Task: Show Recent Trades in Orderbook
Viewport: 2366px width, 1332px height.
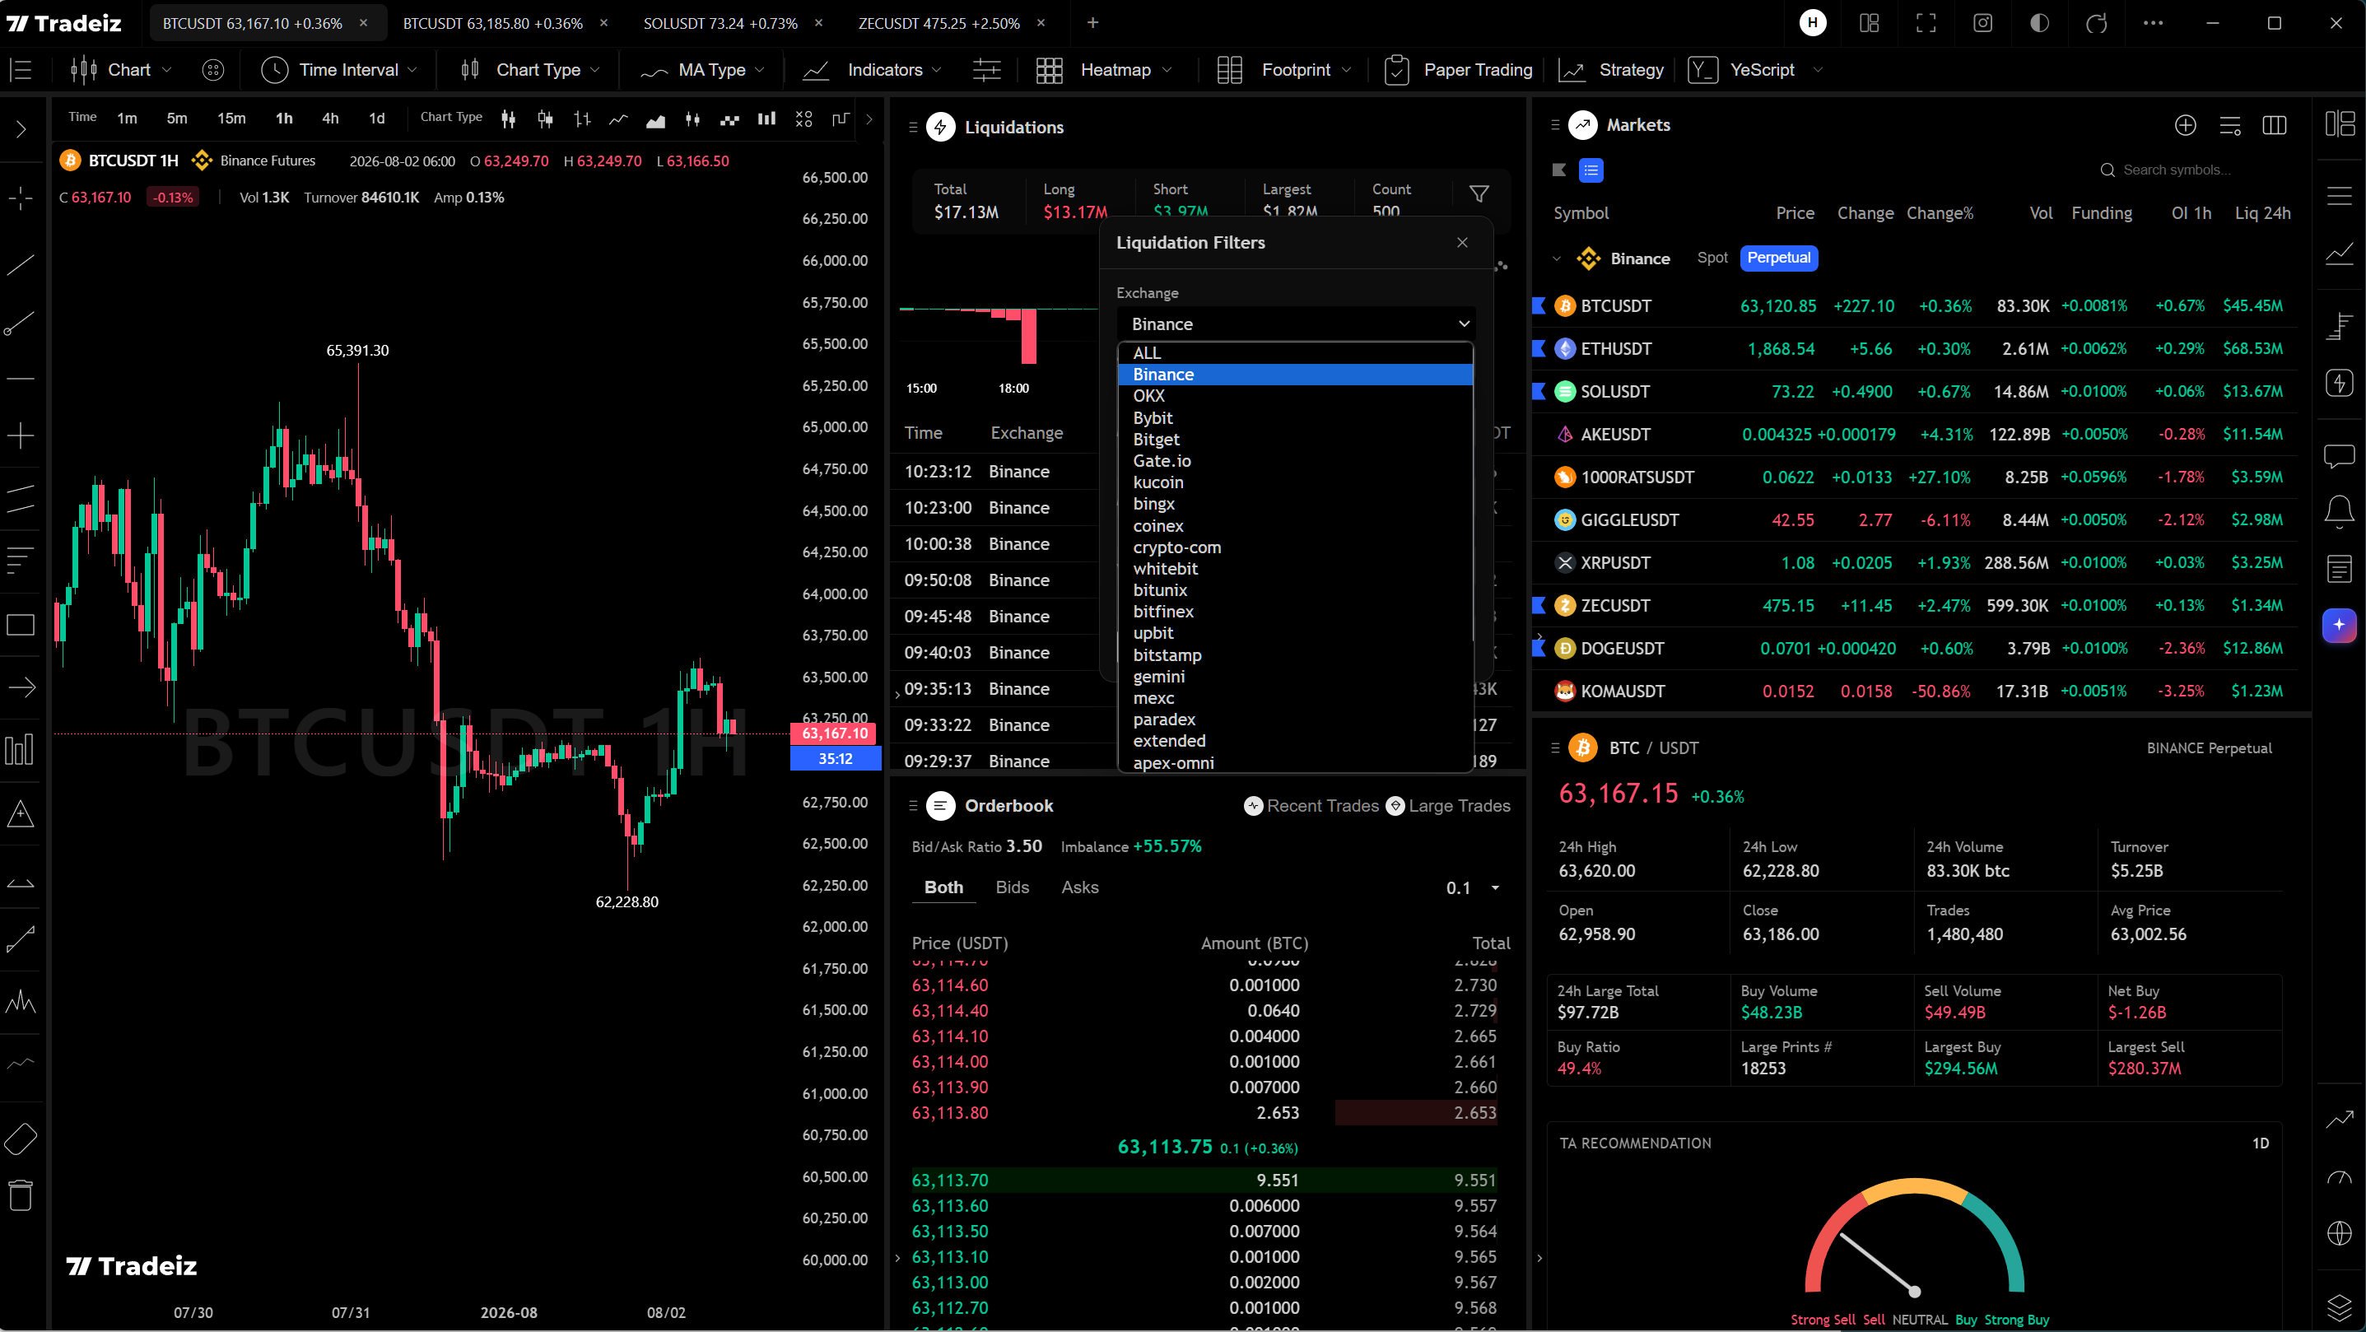Action: 1311,806
